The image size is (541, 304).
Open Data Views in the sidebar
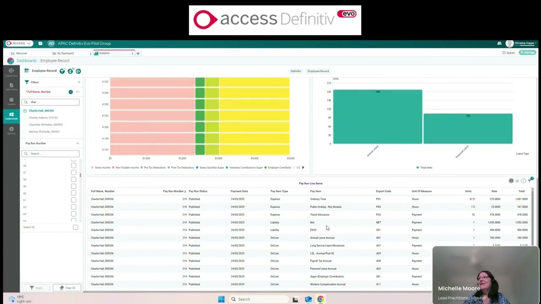[11, 87]
